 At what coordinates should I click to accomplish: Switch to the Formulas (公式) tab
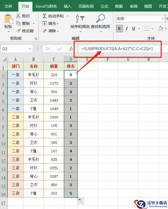point(104,6)
